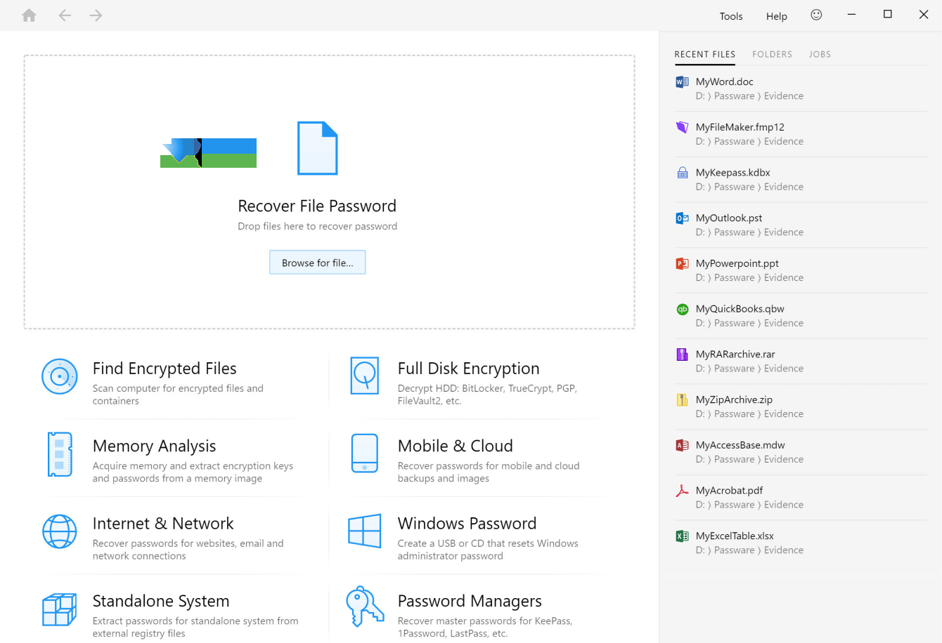Screen dimensions: 942x643
Task: Click the Memory Analysis chip icon
Action: pyautogui.click(x=60, y=454)
